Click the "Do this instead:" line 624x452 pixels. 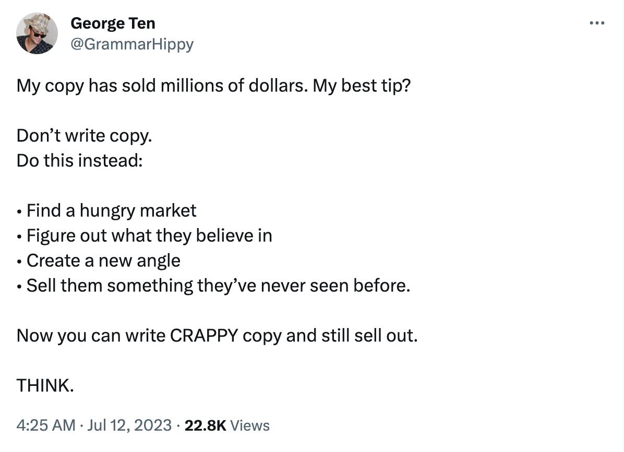[79, 160]
